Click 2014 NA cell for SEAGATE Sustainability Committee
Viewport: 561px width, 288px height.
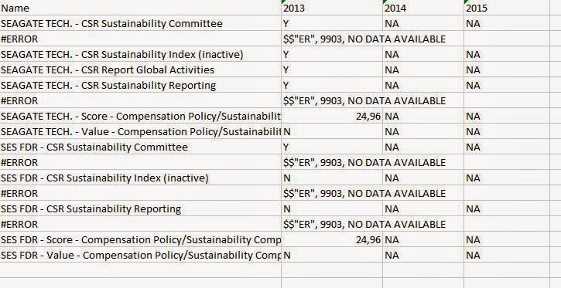pyautogui.click(x=423, y=23)
